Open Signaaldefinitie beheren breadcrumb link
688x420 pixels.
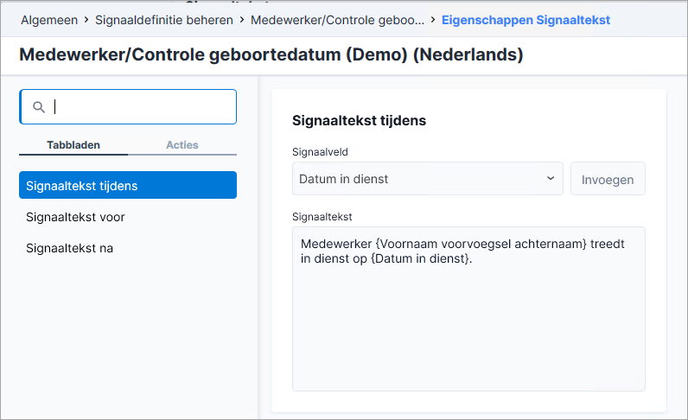click(164, 20)
